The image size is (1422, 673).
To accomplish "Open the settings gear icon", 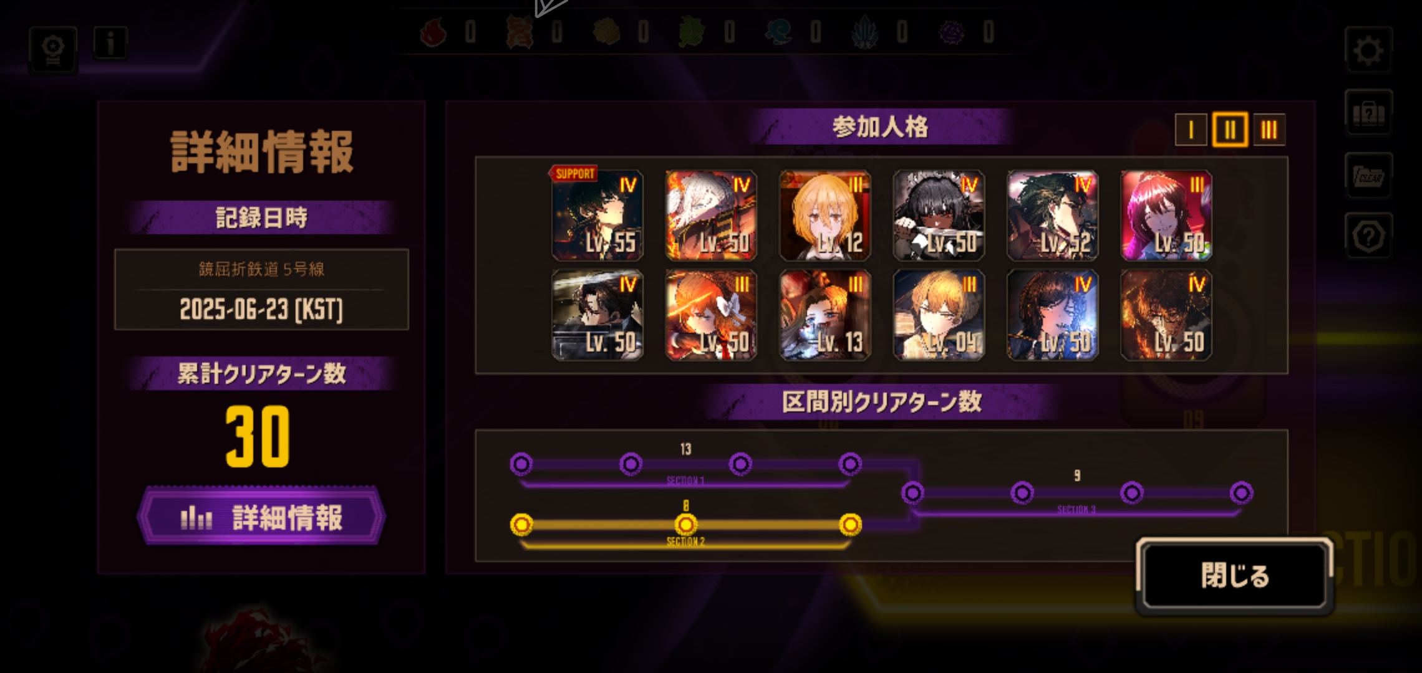I will click(x=1368, y=50).
